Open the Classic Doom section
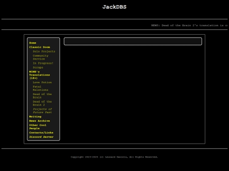Image resolution: width=229 pixels, height=171 pixels. point(39,47)
